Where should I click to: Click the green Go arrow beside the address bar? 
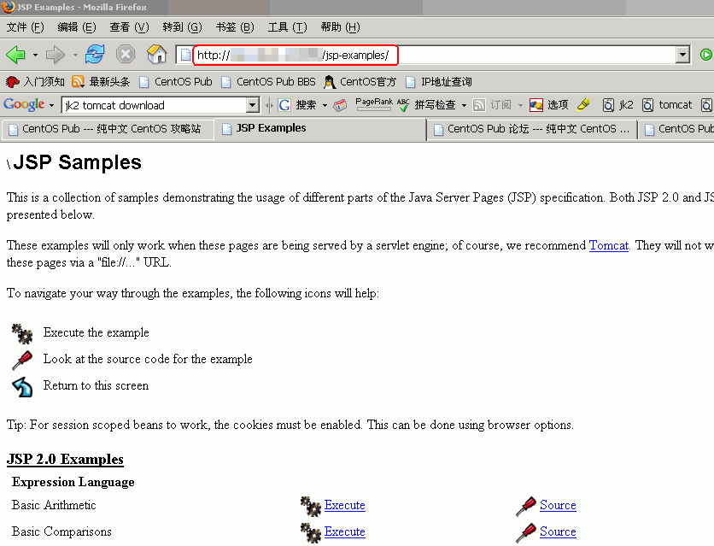tap(706, 54)
